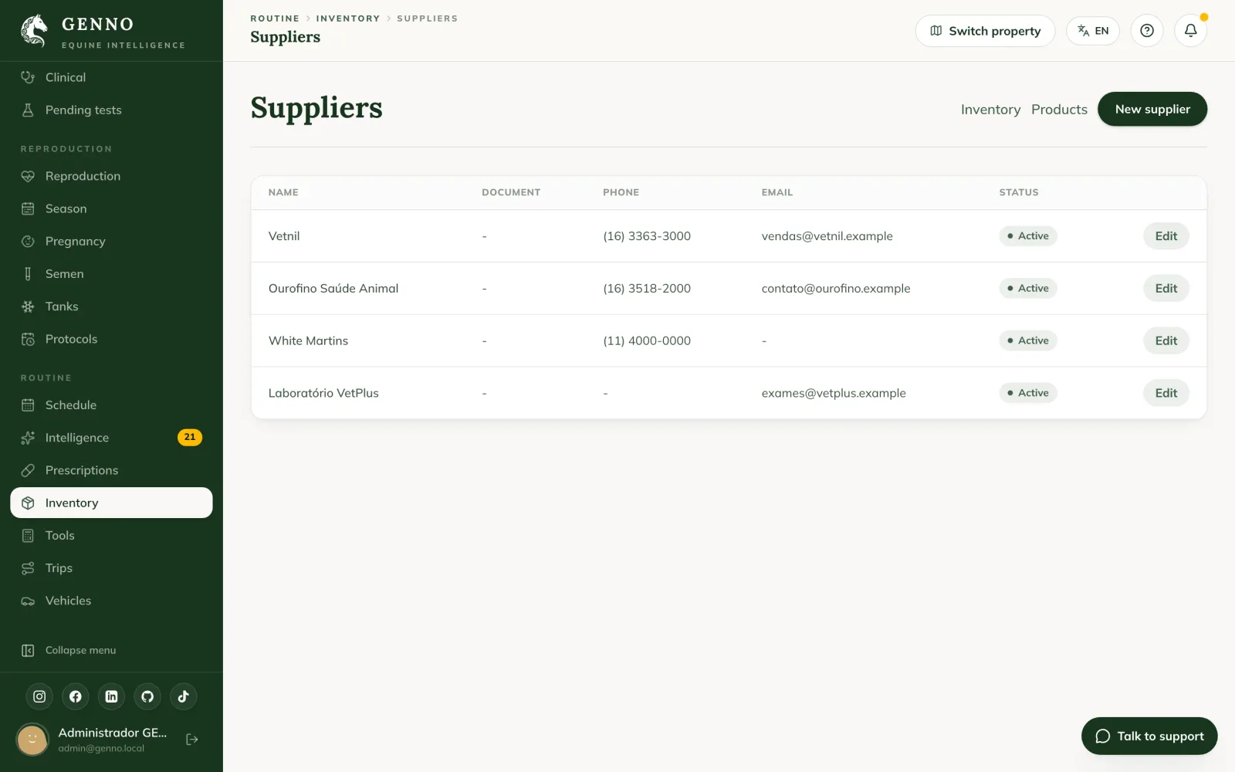Image resolution: width=1235 pixels, height=772 pixels.
Task: Click the Inventory box icon
Action: [28, 503]
